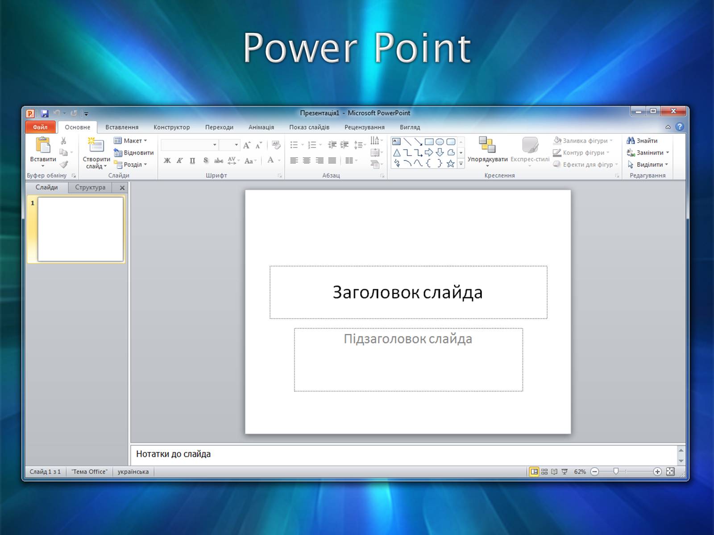Image resolution: width=714 pixels, height=535 pixels.
Task: Open the Розділ section dropdown
Action: coord(130,165)
